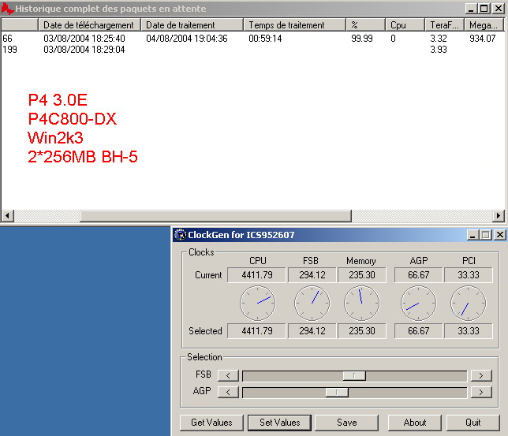Click the Current PCI field showing 33.33
Viewport: 508px width, 436px height.
click(468, 275)
